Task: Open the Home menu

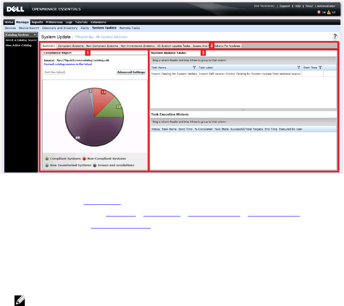Action: pyautogui.click(x=9, y=22)
